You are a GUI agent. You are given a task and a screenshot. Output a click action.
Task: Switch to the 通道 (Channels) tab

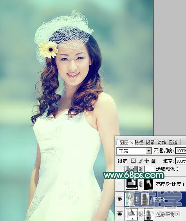click(173, 143)
